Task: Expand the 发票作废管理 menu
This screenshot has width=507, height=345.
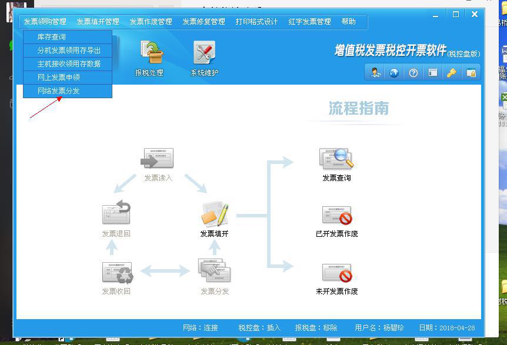Action: [151, 22]
